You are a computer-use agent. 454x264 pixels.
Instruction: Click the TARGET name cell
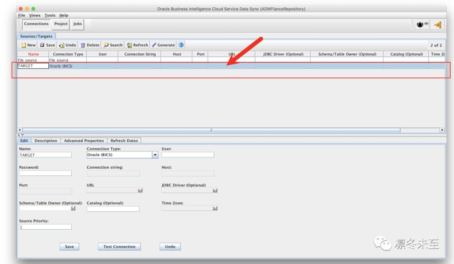pyautogui.click(x=33, y=66)
